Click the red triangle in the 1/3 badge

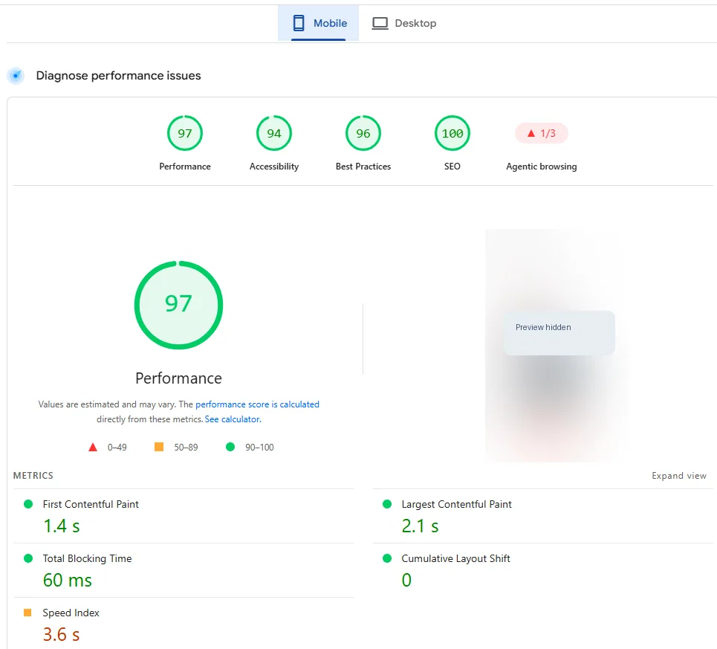531,134
